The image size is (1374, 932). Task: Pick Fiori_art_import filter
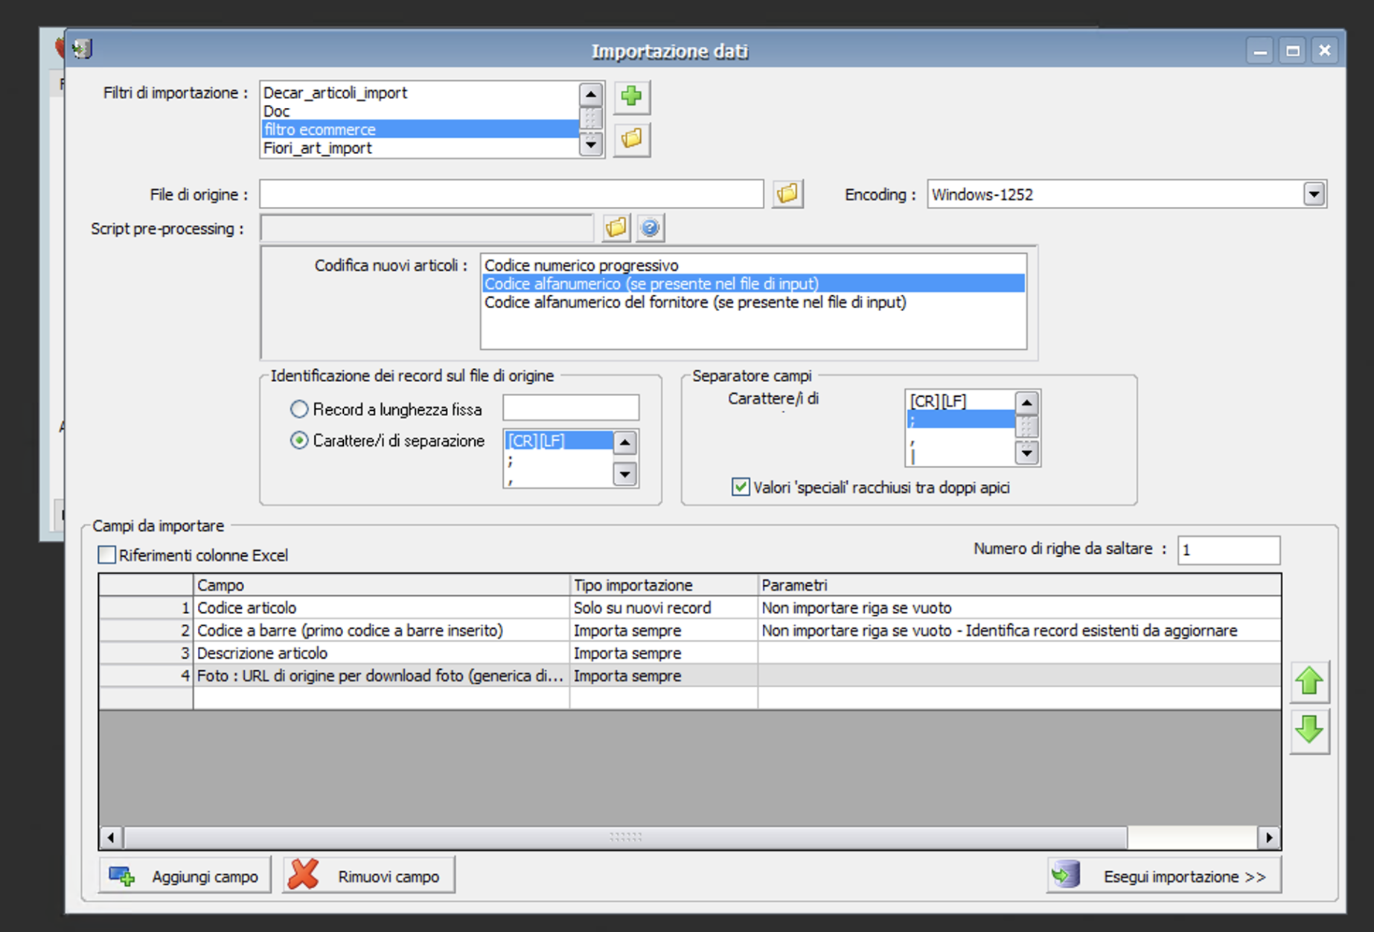tap(420, 148)
